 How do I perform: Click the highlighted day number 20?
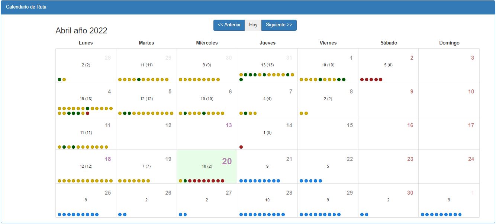(227, 161)
